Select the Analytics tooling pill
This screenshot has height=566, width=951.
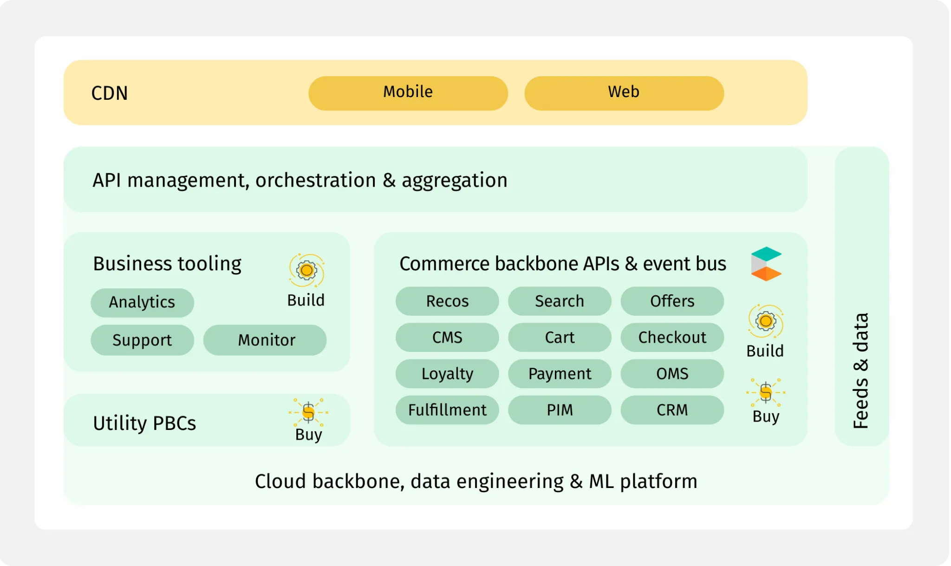point(142,303)
